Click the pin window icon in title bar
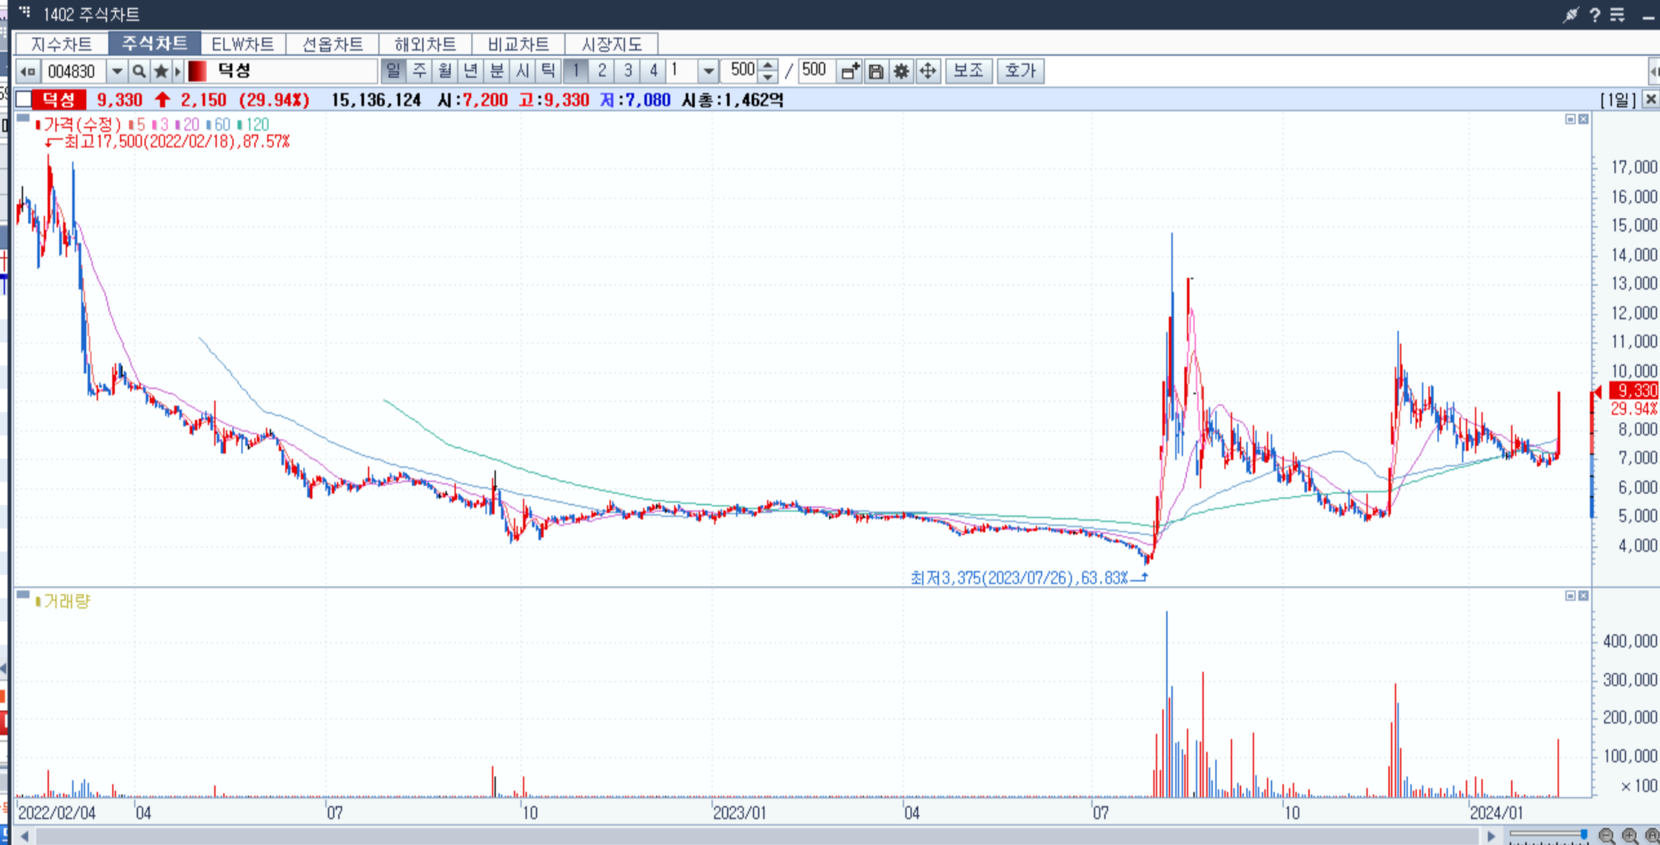The width and height of the screenshot is (1660, 845). pyautogui.click(x=1571, y=15)
